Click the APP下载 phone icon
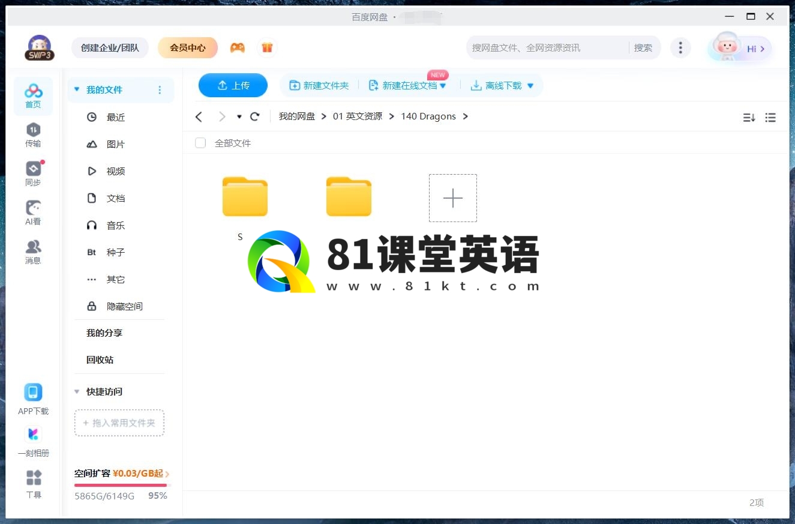This screenshot has height=524, width=795. 33,393
